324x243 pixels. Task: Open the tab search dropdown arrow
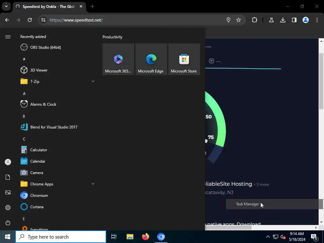coord(6,6)
